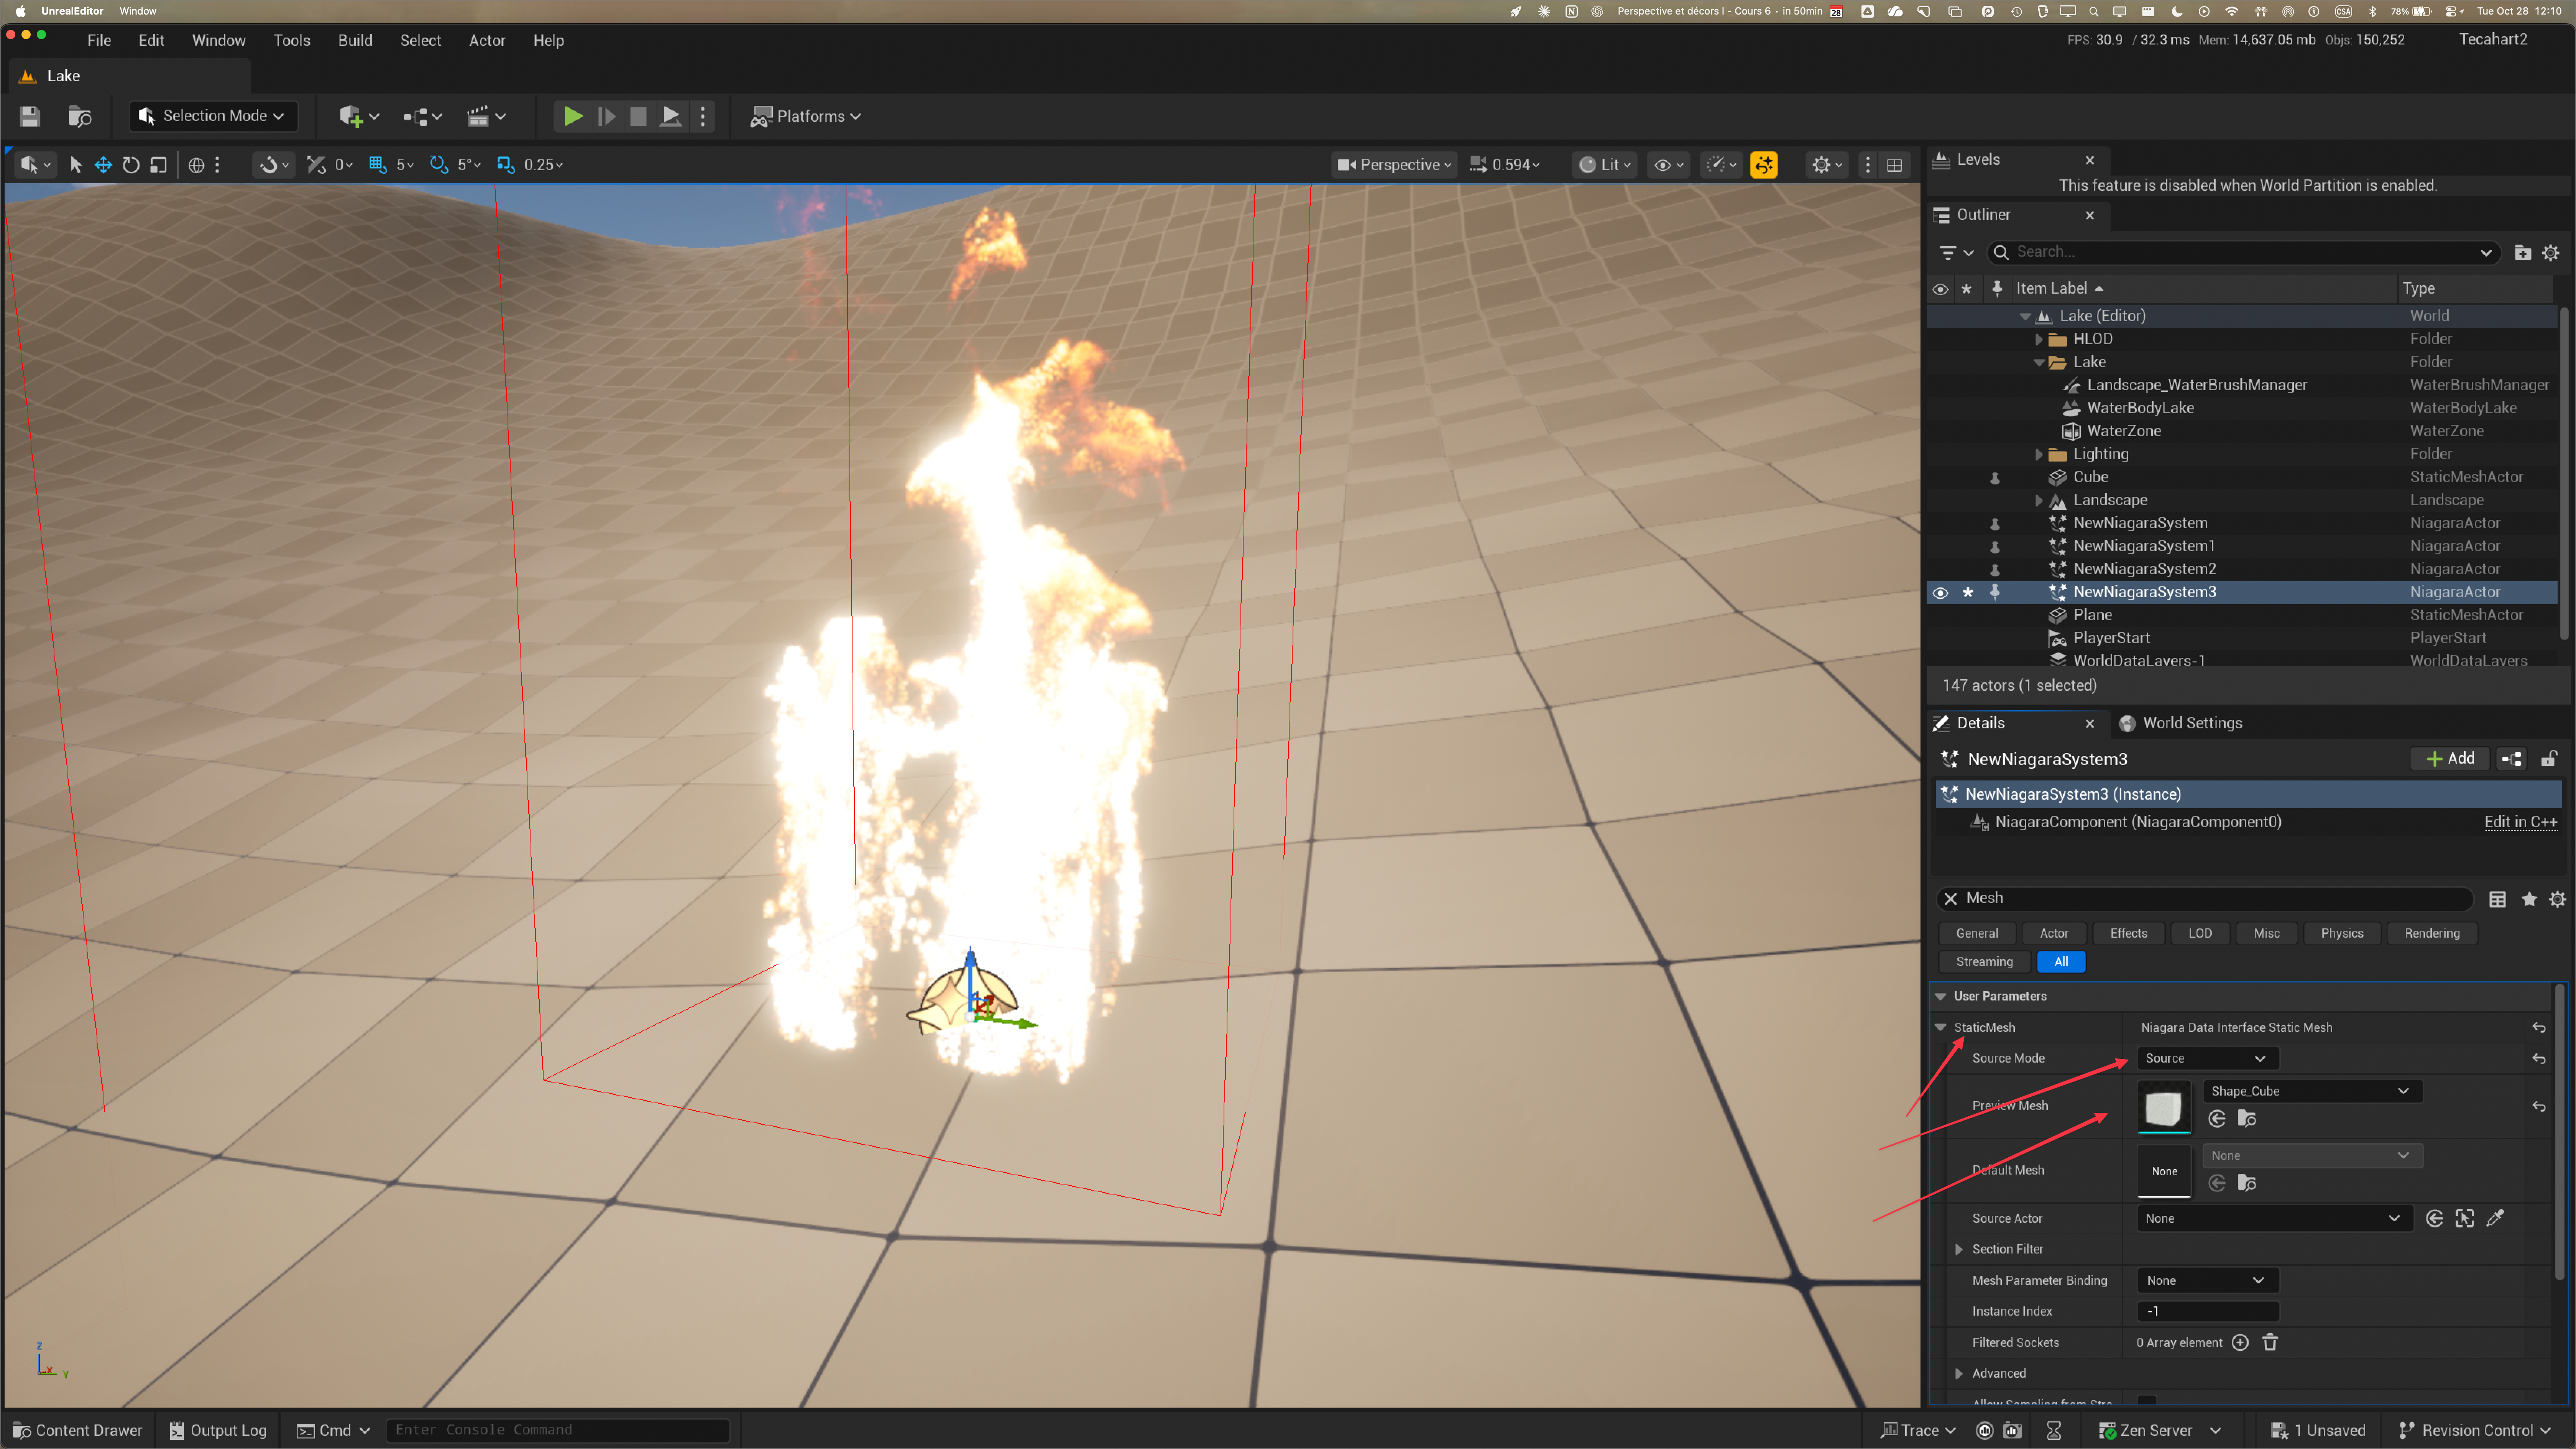
Task: Open the Blueprints toolbar menu
Action: (x=422, y=116)
